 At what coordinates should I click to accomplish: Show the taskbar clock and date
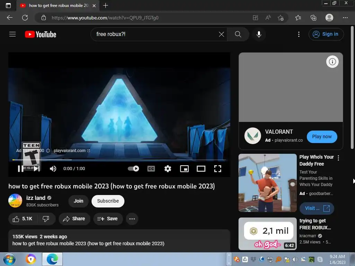click(337, 259)
